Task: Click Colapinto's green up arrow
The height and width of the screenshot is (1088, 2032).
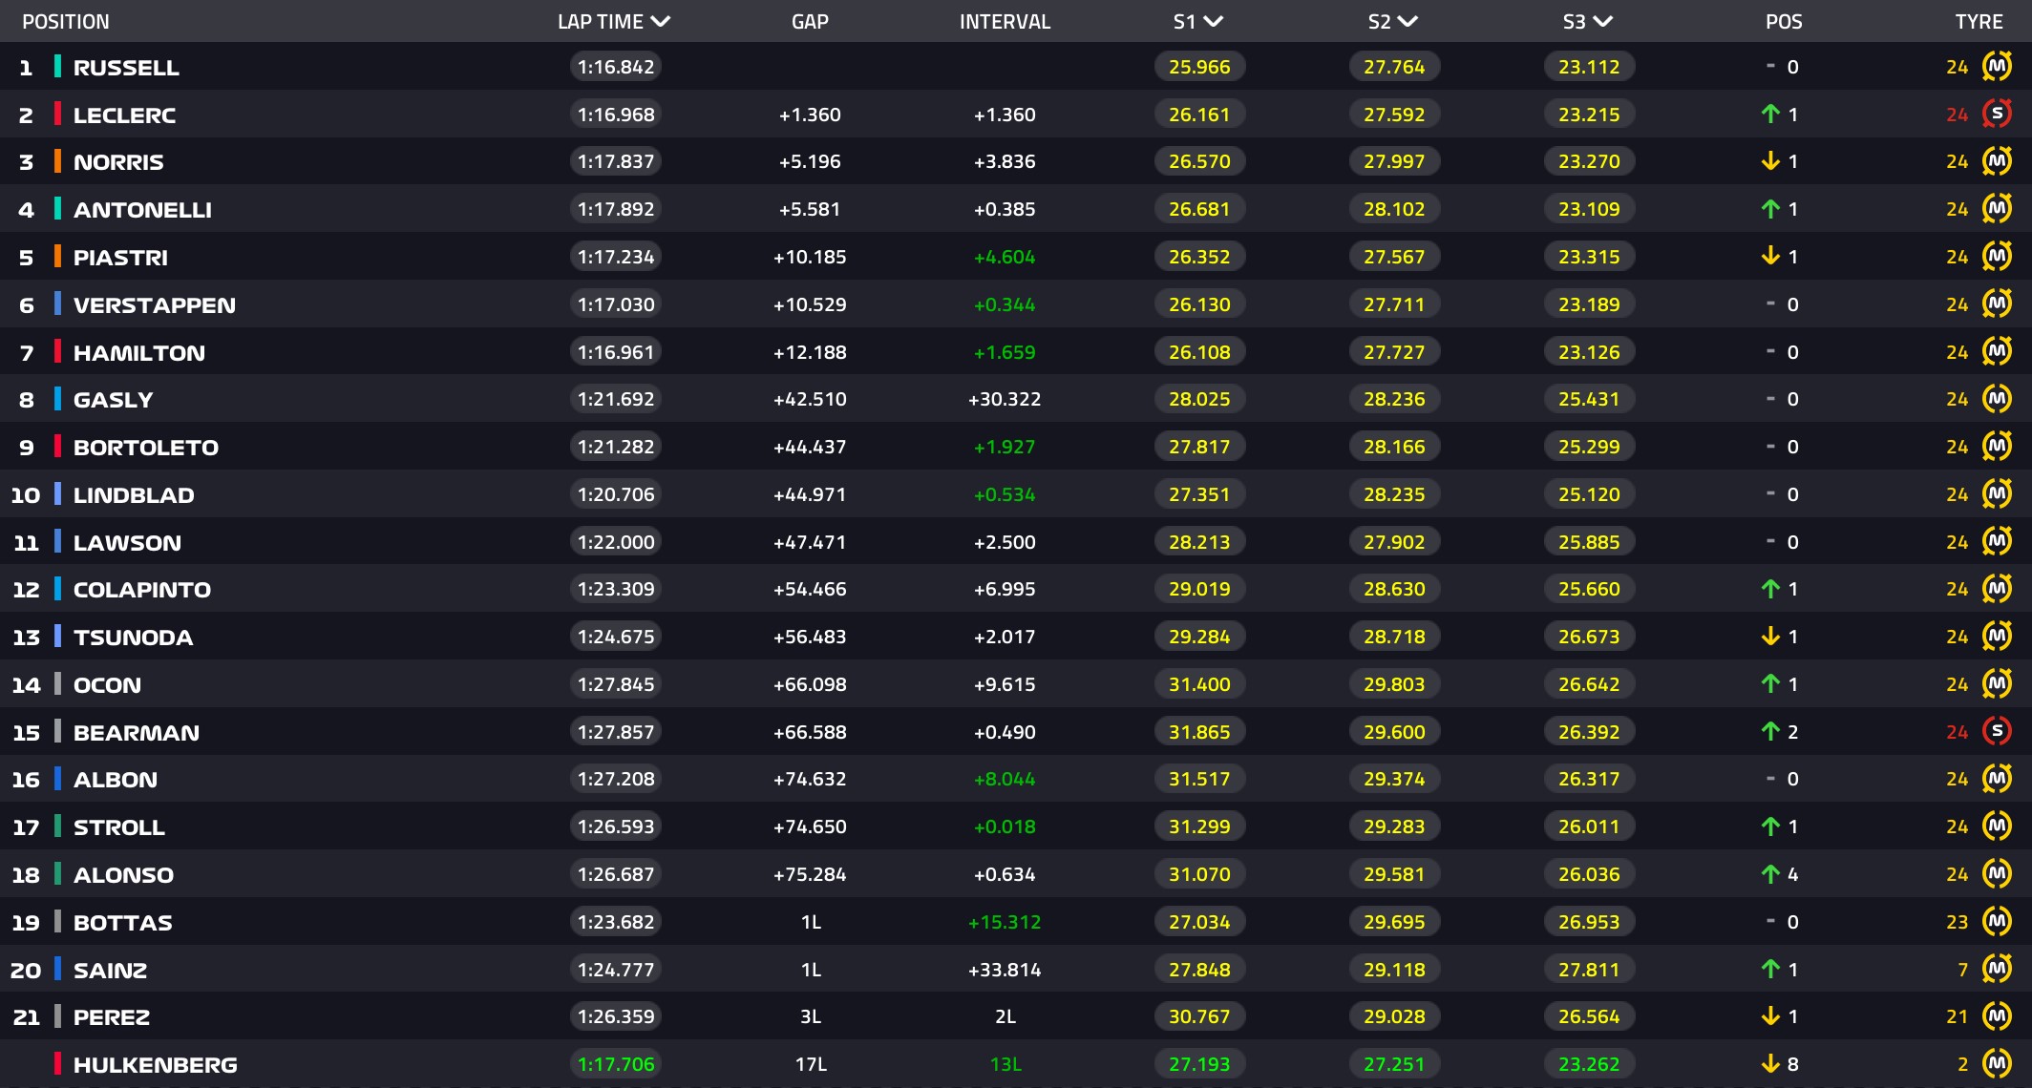Action: tap(1770, 589)
